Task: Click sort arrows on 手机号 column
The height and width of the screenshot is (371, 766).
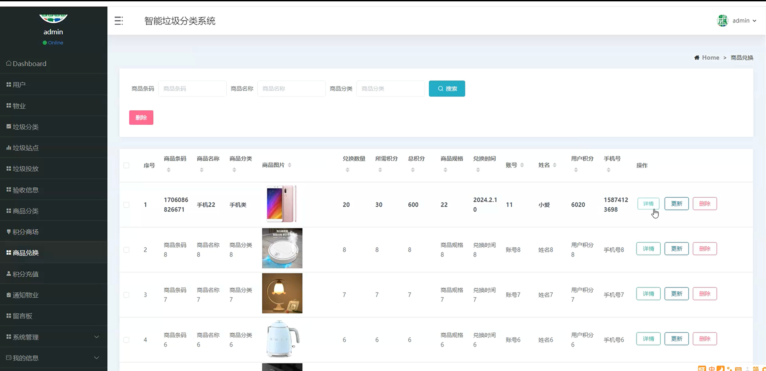Action: click(x=609, y=170)
